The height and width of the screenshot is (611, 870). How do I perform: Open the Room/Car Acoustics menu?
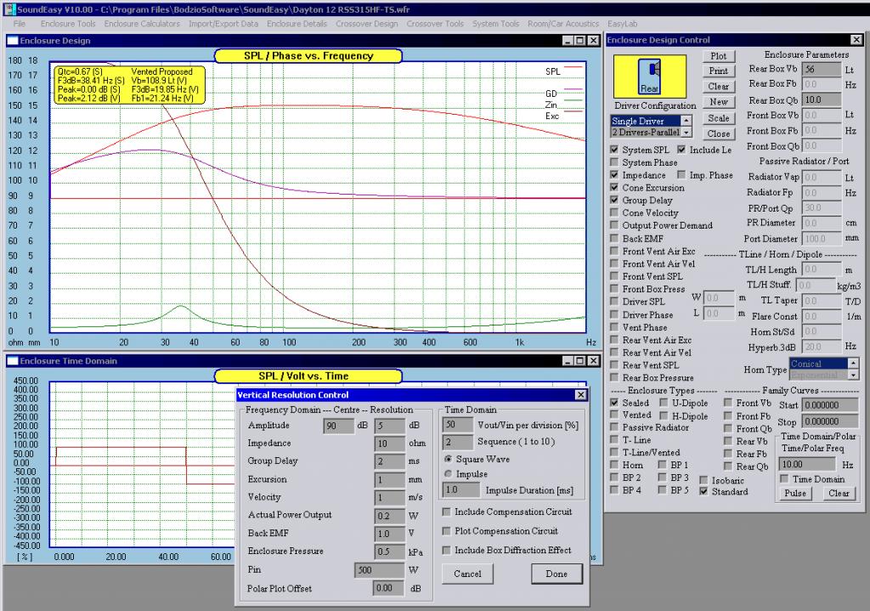tap(563, 24)
